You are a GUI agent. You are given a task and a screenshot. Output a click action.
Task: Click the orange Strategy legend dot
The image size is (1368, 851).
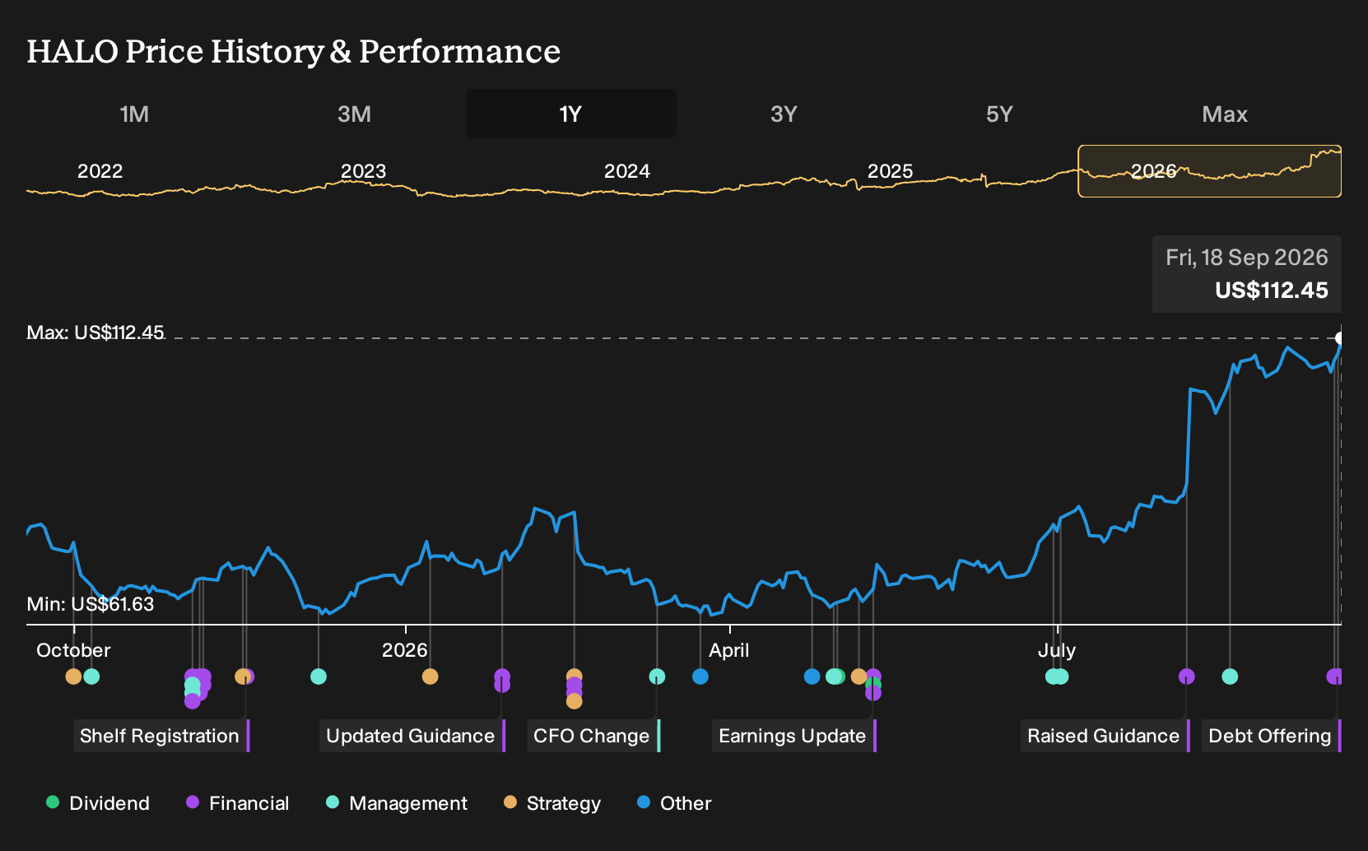(510, 802)
